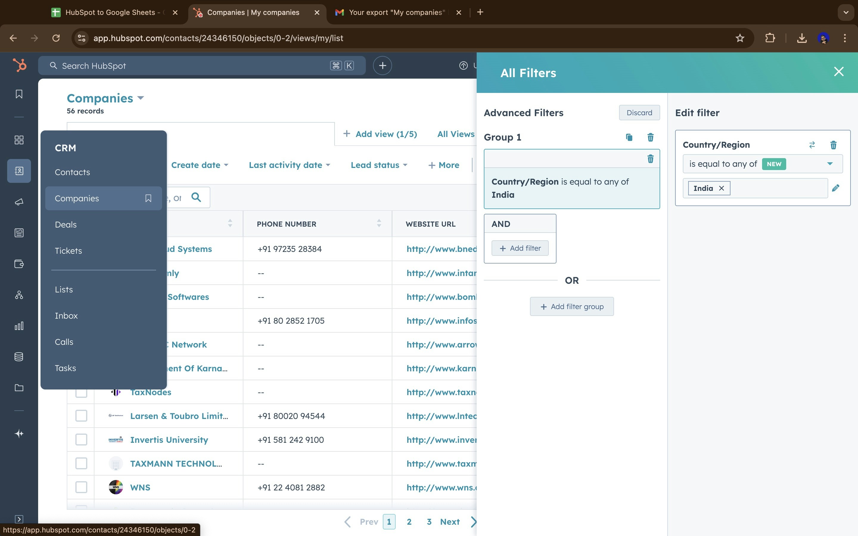Discard the advanced filter changes

(x=639, y=113)
